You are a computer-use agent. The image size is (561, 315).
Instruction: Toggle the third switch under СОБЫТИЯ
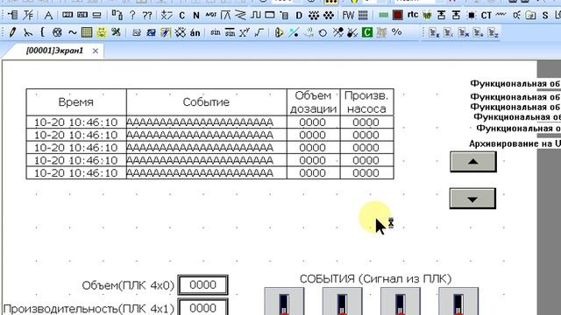pyautogui.click(x=400, y=301)
